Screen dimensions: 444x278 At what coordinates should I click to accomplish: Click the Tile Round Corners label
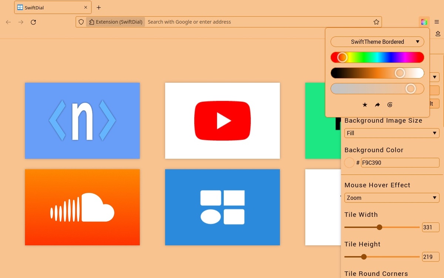tap(376, 274)
